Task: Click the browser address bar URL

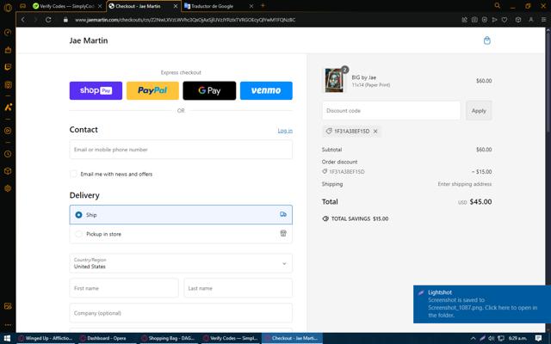Action: click(x=185, y=20)
